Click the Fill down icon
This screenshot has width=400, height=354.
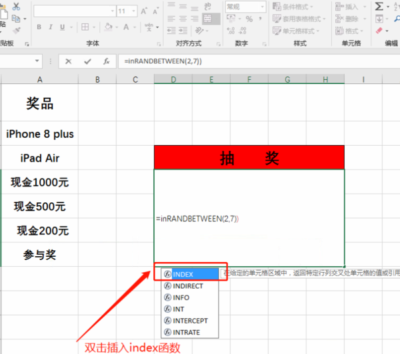[379, 19]
